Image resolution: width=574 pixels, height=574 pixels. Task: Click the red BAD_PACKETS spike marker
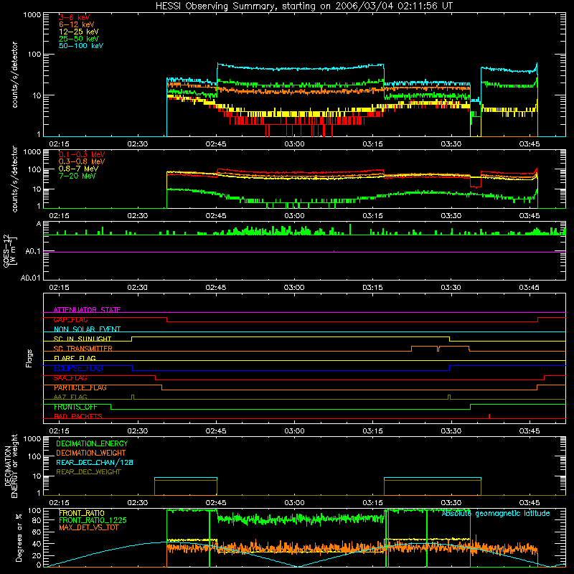tap(489, 416)
